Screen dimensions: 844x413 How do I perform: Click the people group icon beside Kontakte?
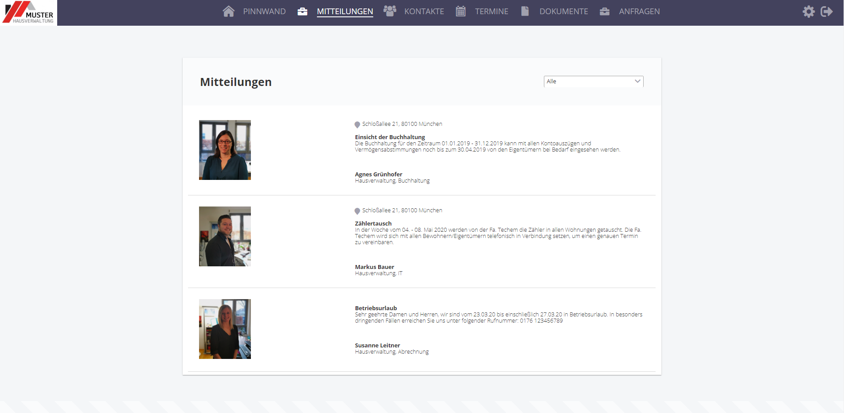[x=390, y=11]
